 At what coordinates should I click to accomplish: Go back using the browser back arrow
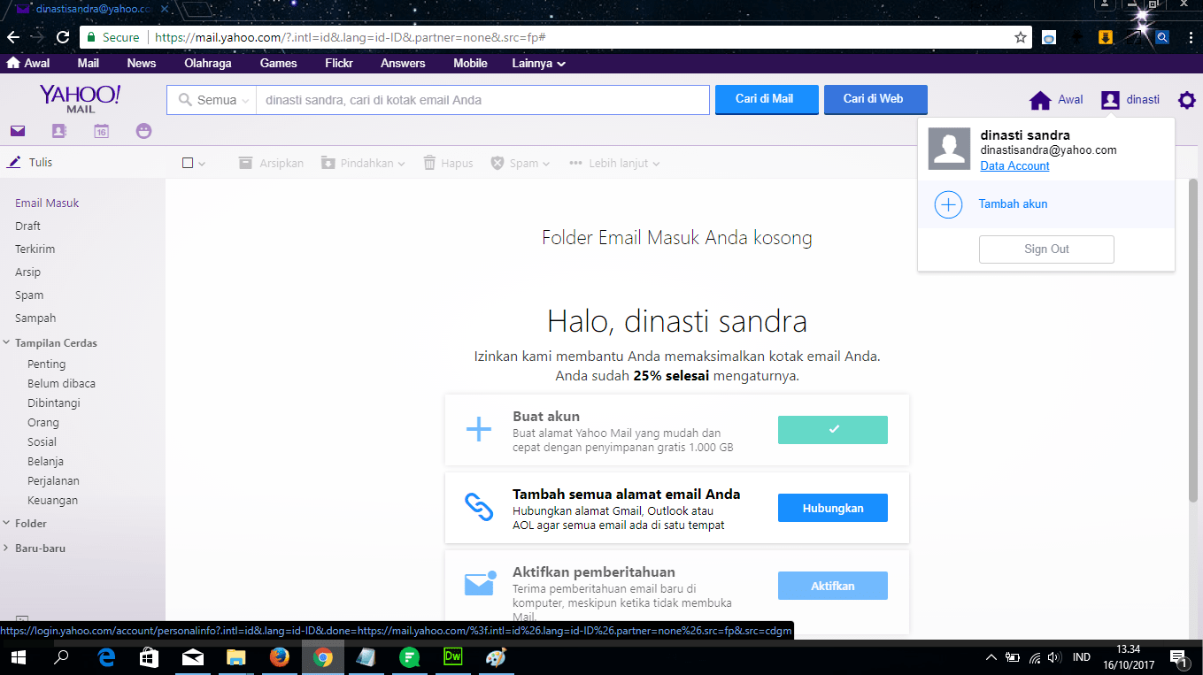tap(13, 37)
